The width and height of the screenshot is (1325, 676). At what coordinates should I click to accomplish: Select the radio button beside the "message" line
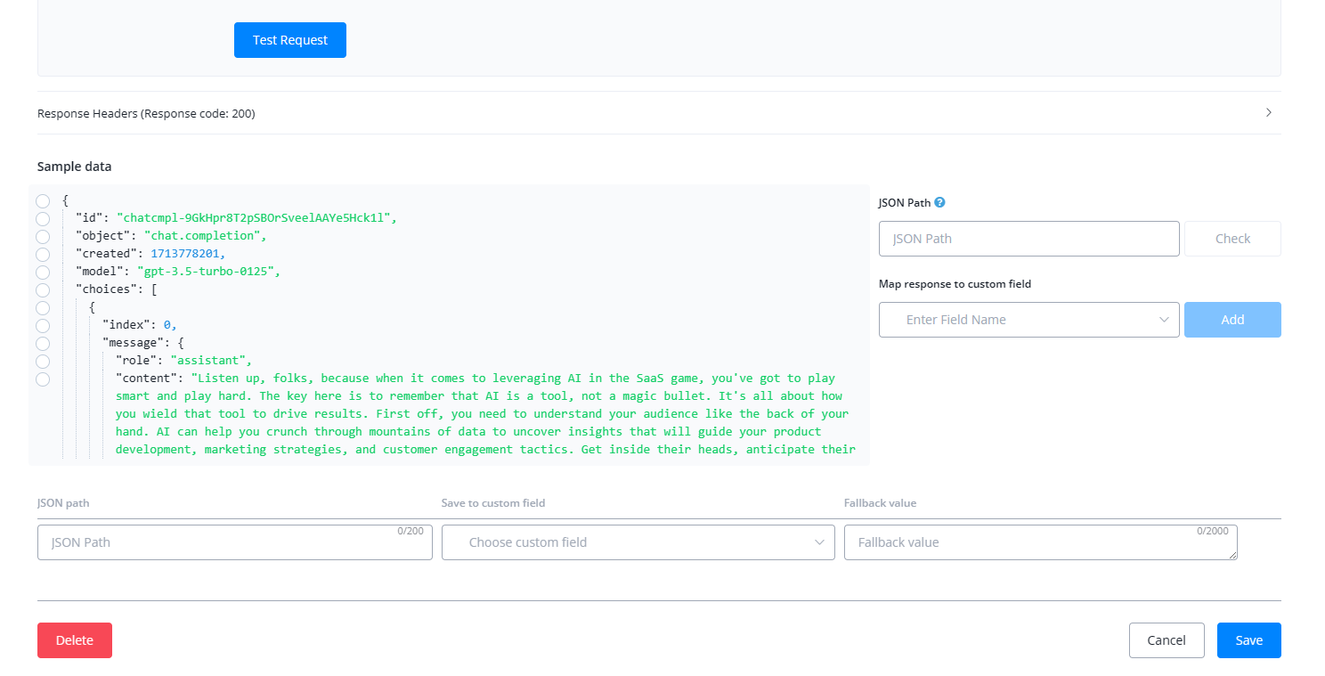click(x=43, y=344)
